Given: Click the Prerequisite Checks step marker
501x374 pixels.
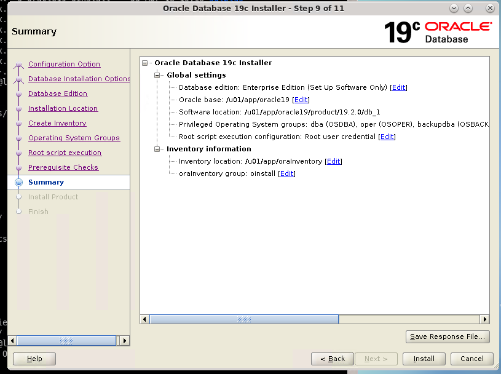Looking at the screenshot, I should pyautogui.click(x=19, y=167).
